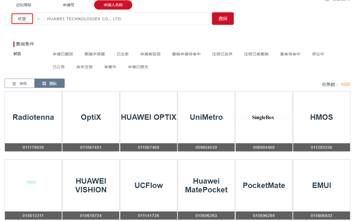Switch to the 近似商标 tab
Viewport: 353px width, 221px height.
[24, 5]
